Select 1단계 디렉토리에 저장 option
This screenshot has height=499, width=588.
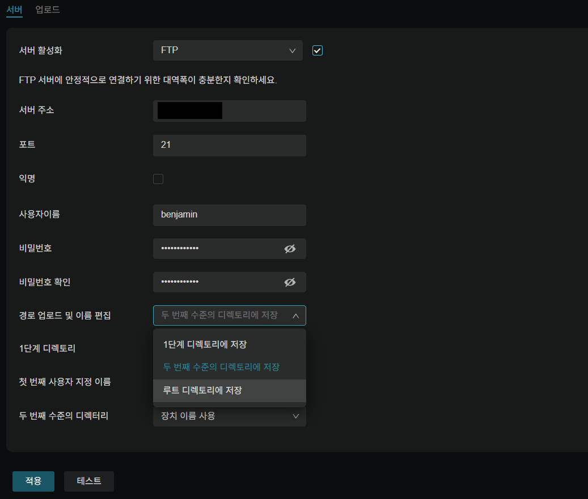click(x=230, y=344)
